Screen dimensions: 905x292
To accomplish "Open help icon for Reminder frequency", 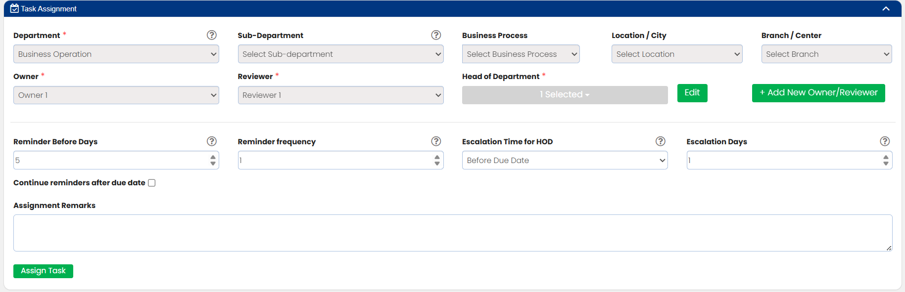I will [436, 141].
